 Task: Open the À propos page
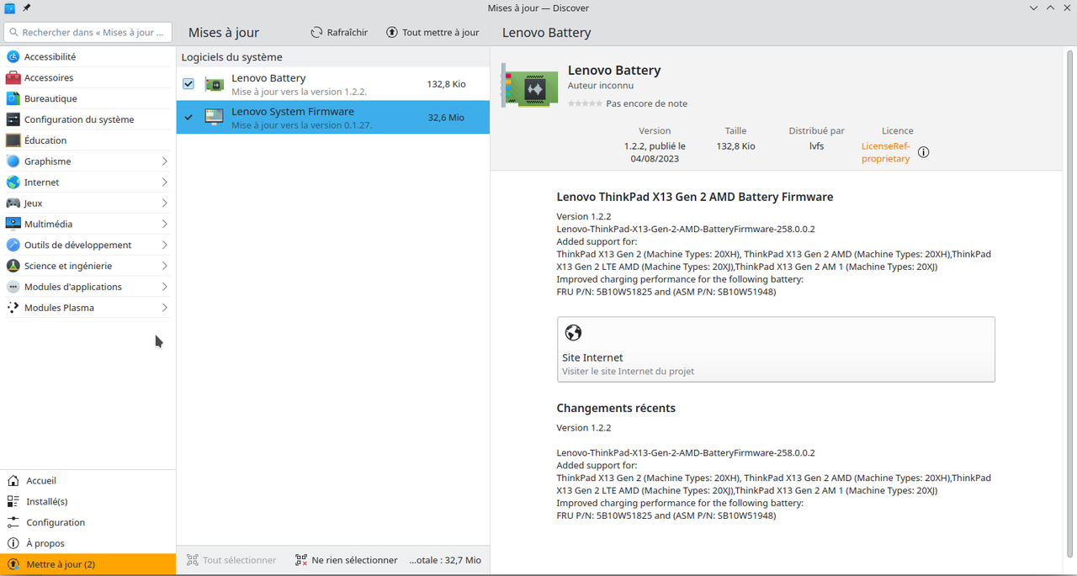88,543
